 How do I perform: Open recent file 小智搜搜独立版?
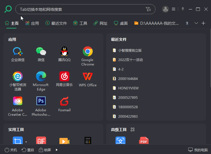[127, 51]
